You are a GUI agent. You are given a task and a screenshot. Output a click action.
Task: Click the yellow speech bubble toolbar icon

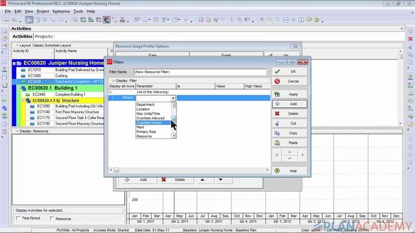tap(309, 20)
